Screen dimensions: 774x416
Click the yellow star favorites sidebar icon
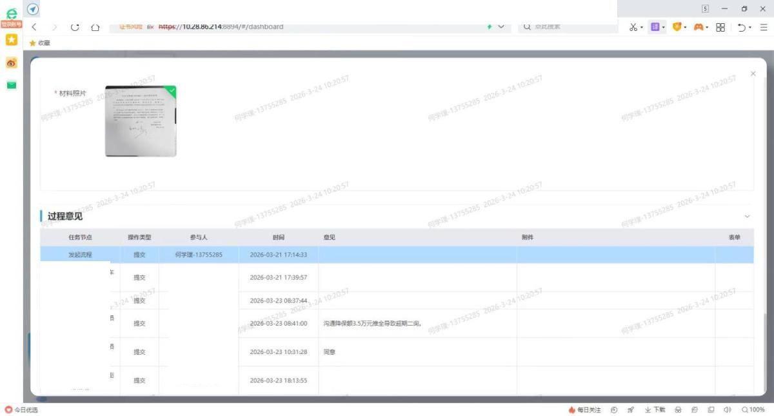(x=11, y=40)
